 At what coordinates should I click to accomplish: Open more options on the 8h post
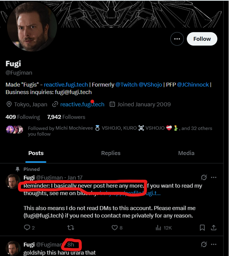pos(214,244)
